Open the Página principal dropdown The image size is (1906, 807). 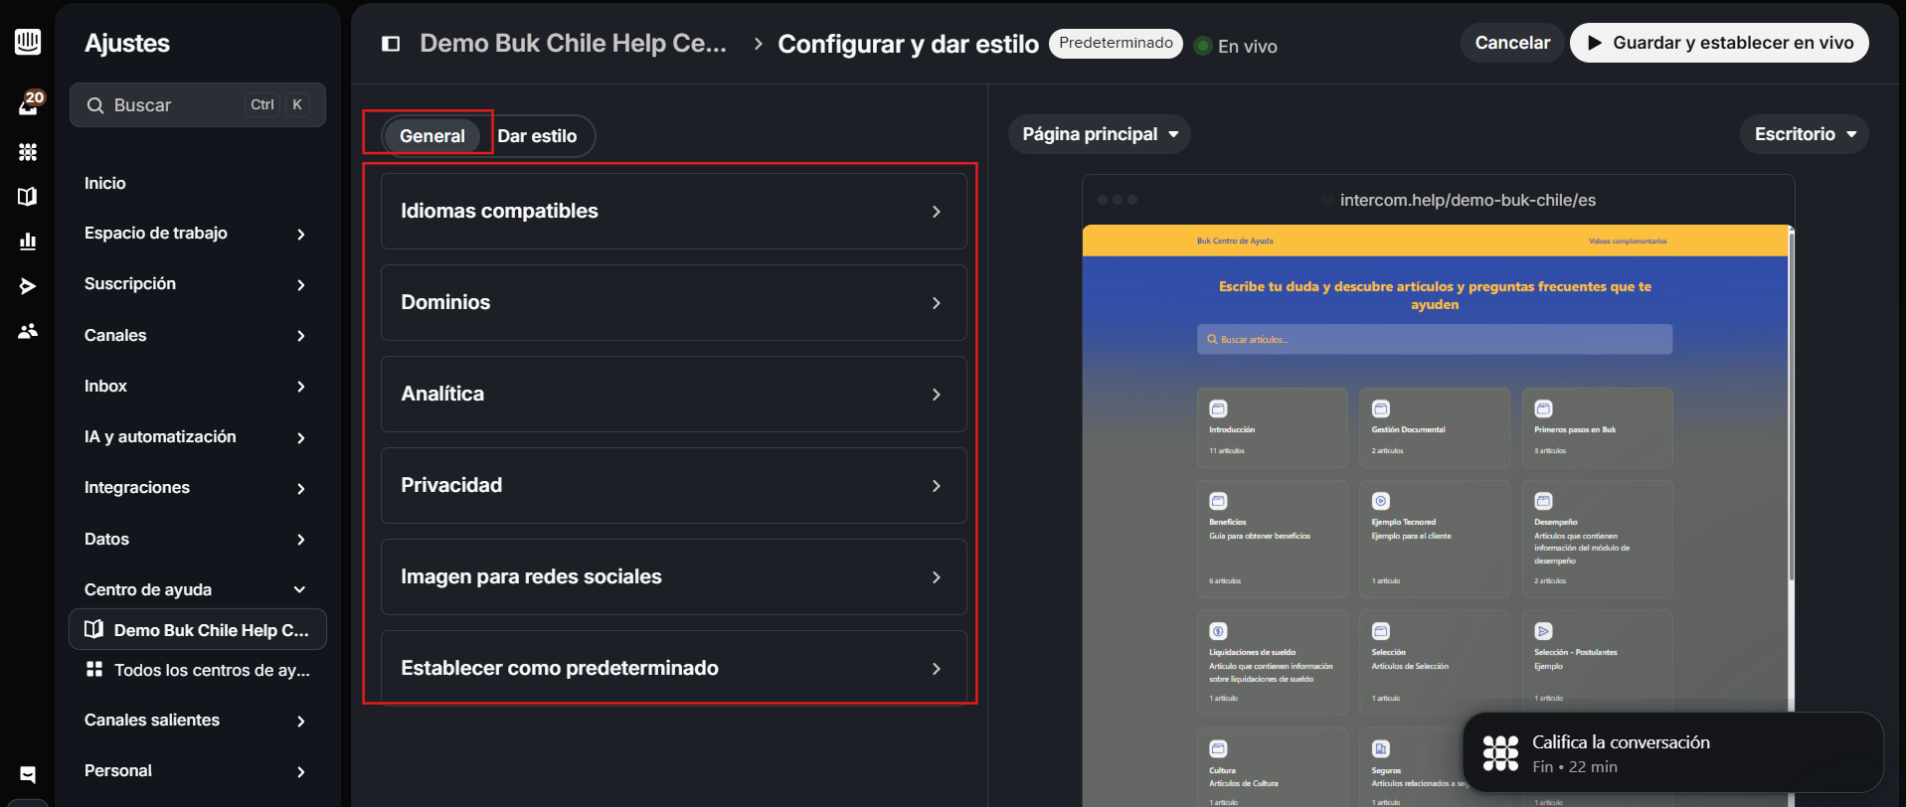pyautogui.click(x=1100, y=134)
